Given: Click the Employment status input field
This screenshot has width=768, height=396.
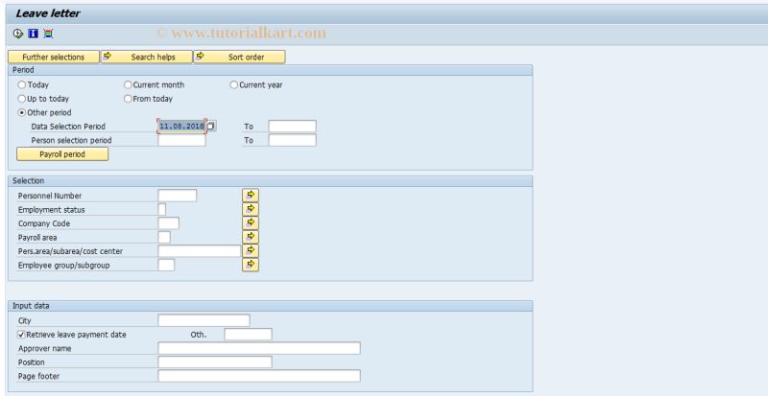Looking at the screenshot, I should point(162,209).
